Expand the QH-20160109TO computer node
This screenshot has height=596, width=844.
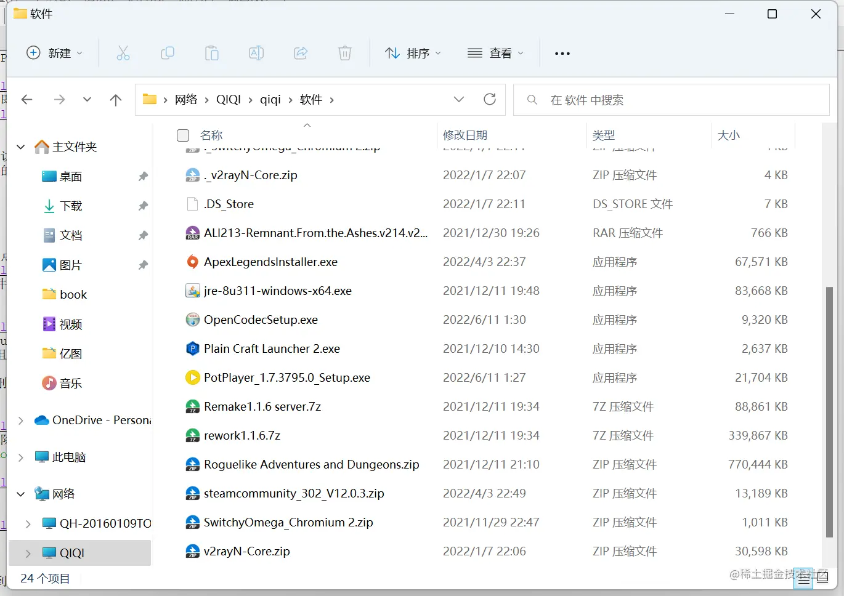pyautogui.click(x=28, y=524)
